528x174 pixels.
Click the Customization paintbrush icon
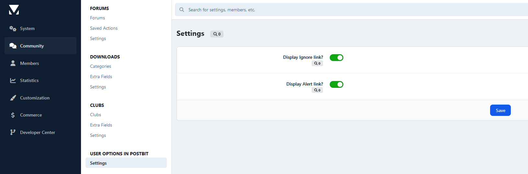[13, 98]
